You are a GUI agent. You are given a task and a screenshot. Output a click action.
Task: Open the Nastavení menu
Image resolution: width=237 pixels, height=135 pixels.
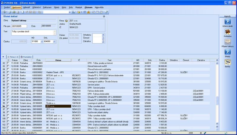pos(16,7)
